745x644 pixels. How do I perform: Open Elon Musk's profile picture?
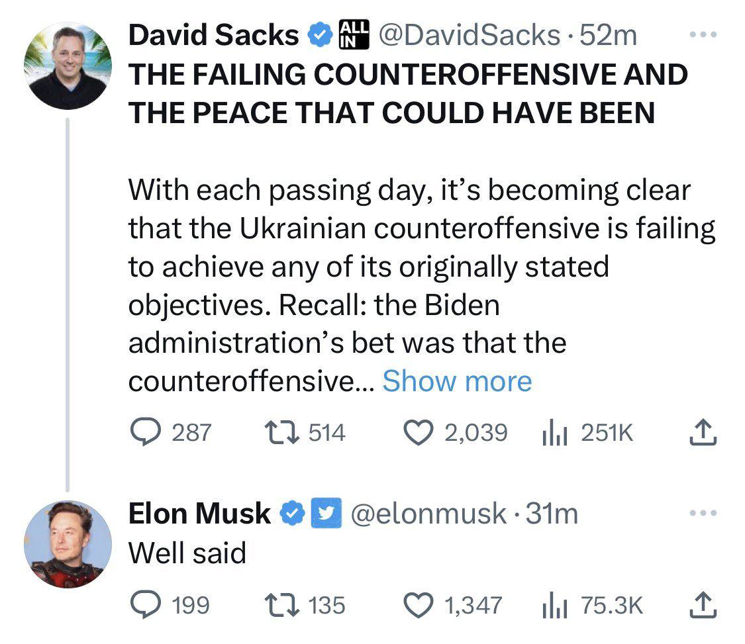point(68,545)
